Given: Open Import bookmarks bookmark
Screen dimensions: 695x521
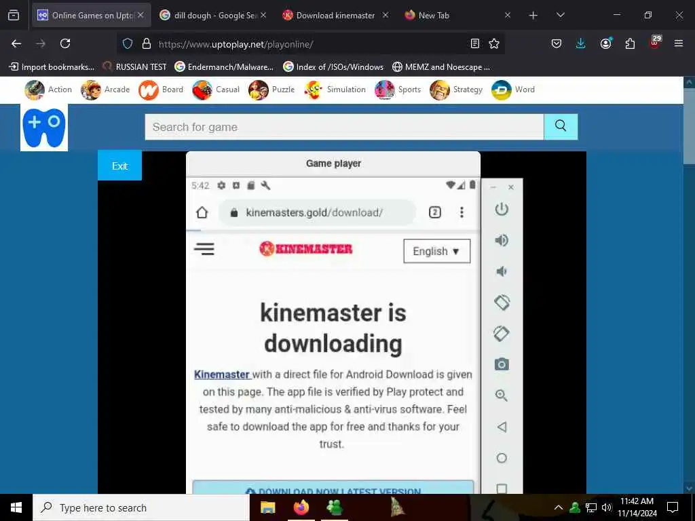Looking at the screenshot, I should click(52, 67).
